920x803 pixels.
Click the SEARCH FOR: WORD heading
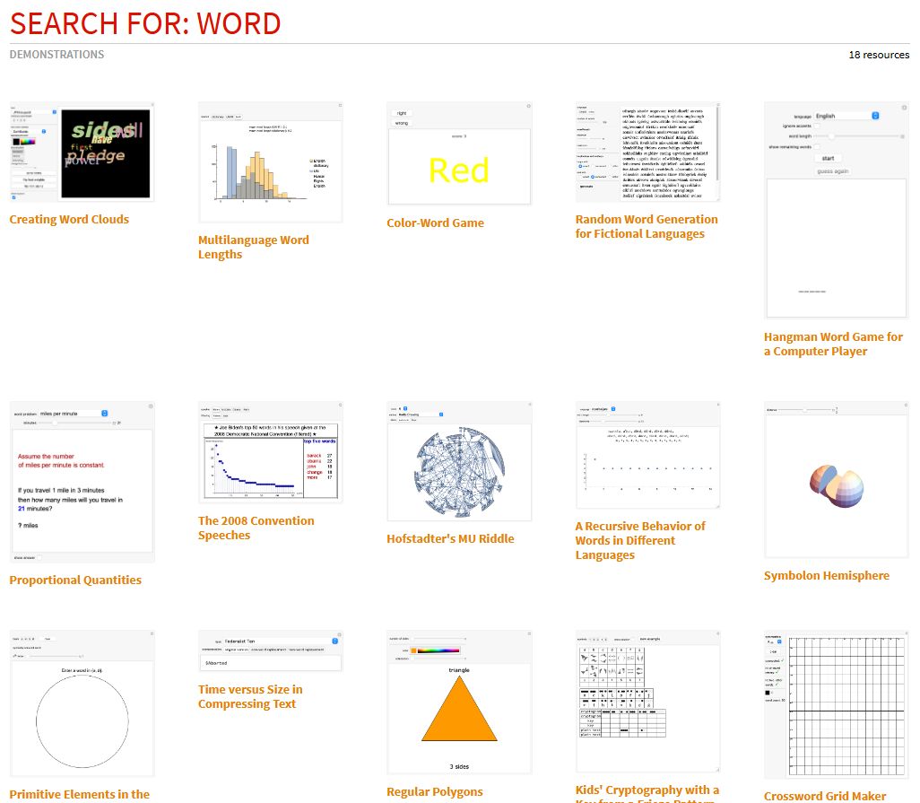coord(145,23)
